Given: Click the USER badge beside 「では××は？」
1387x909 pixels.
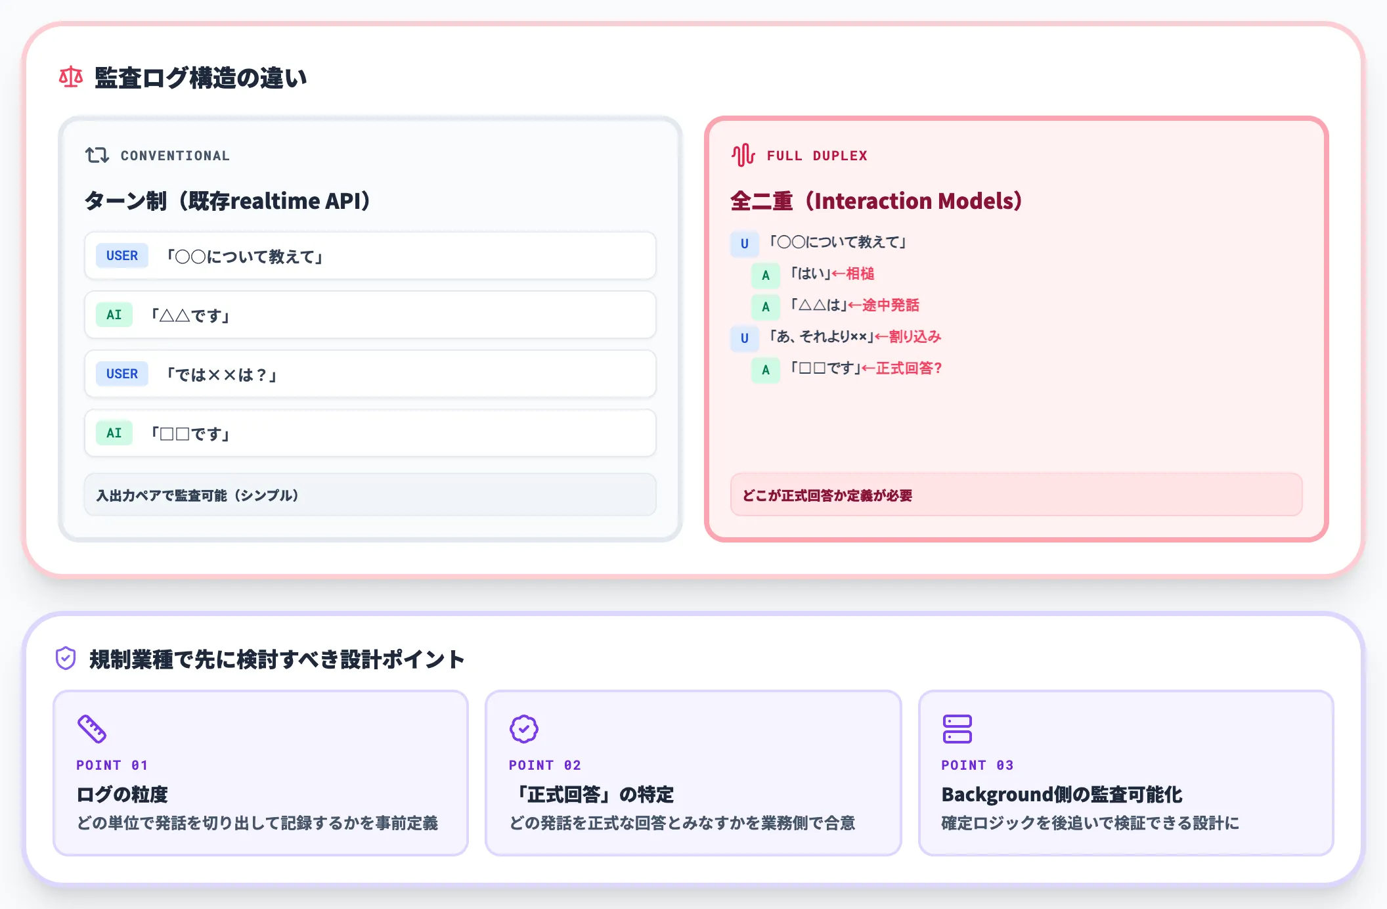Looking at the screenshot, I should pyautogui.click(x=122, y=374).
